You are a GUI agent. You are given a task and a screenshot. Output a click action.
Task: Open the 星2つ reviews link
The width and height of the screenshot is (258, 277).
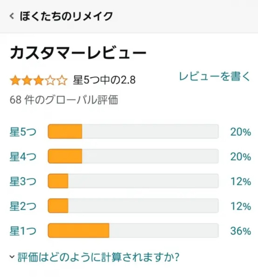pyautogui.click(x=23, y=206)
